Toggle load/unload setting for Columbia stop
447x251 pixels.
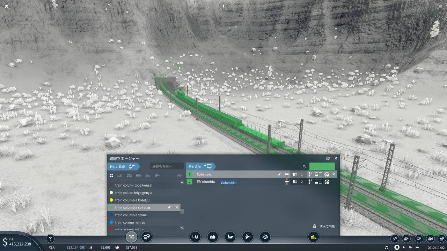pos(318,174)
